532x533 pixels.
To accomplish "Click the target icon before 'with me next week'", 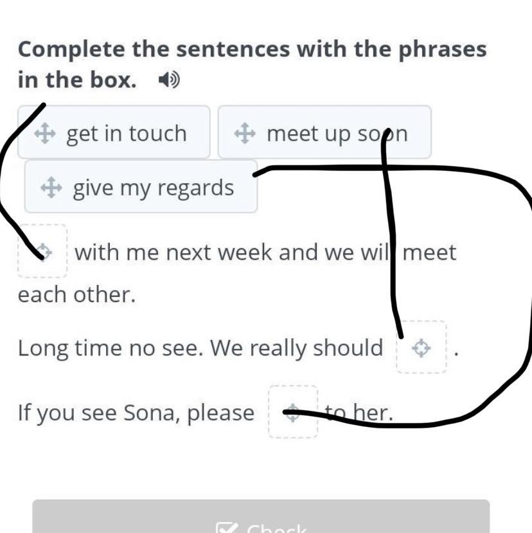I will [x=43, y=251].
